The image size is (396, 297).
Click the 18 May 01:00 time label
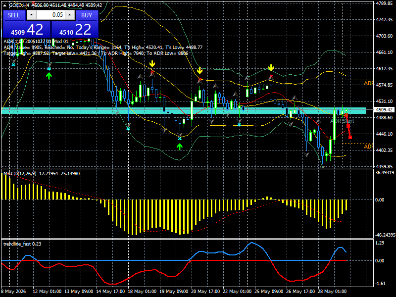pos(142,291)
